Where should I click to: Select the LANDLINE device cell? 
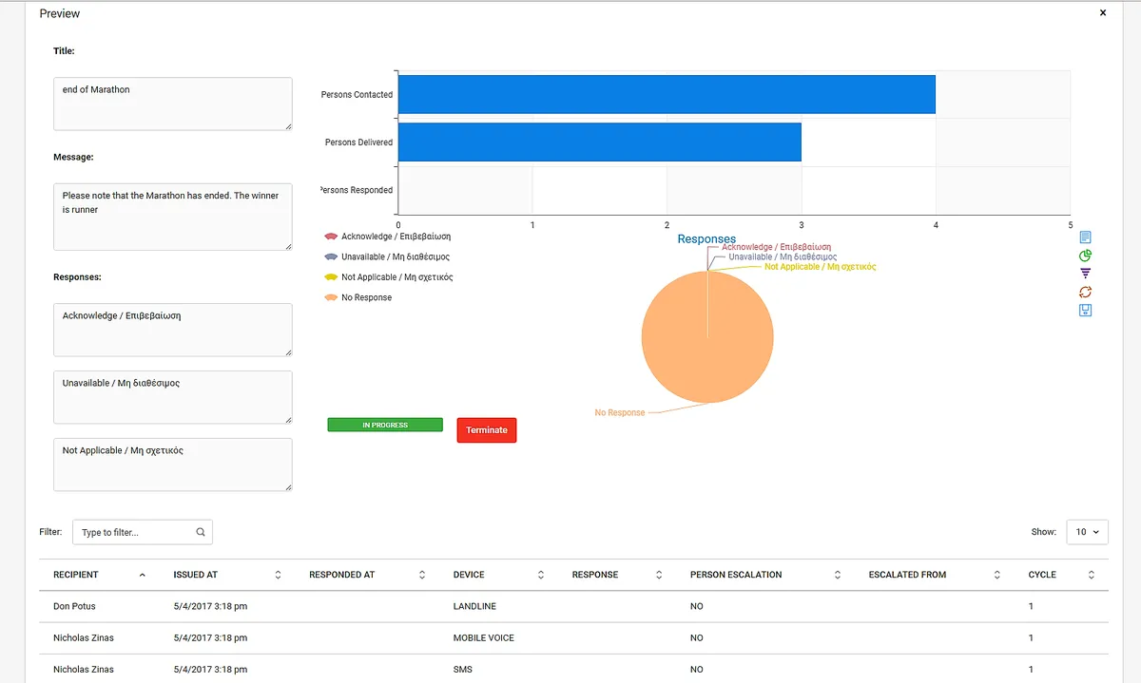click(474, 606)
